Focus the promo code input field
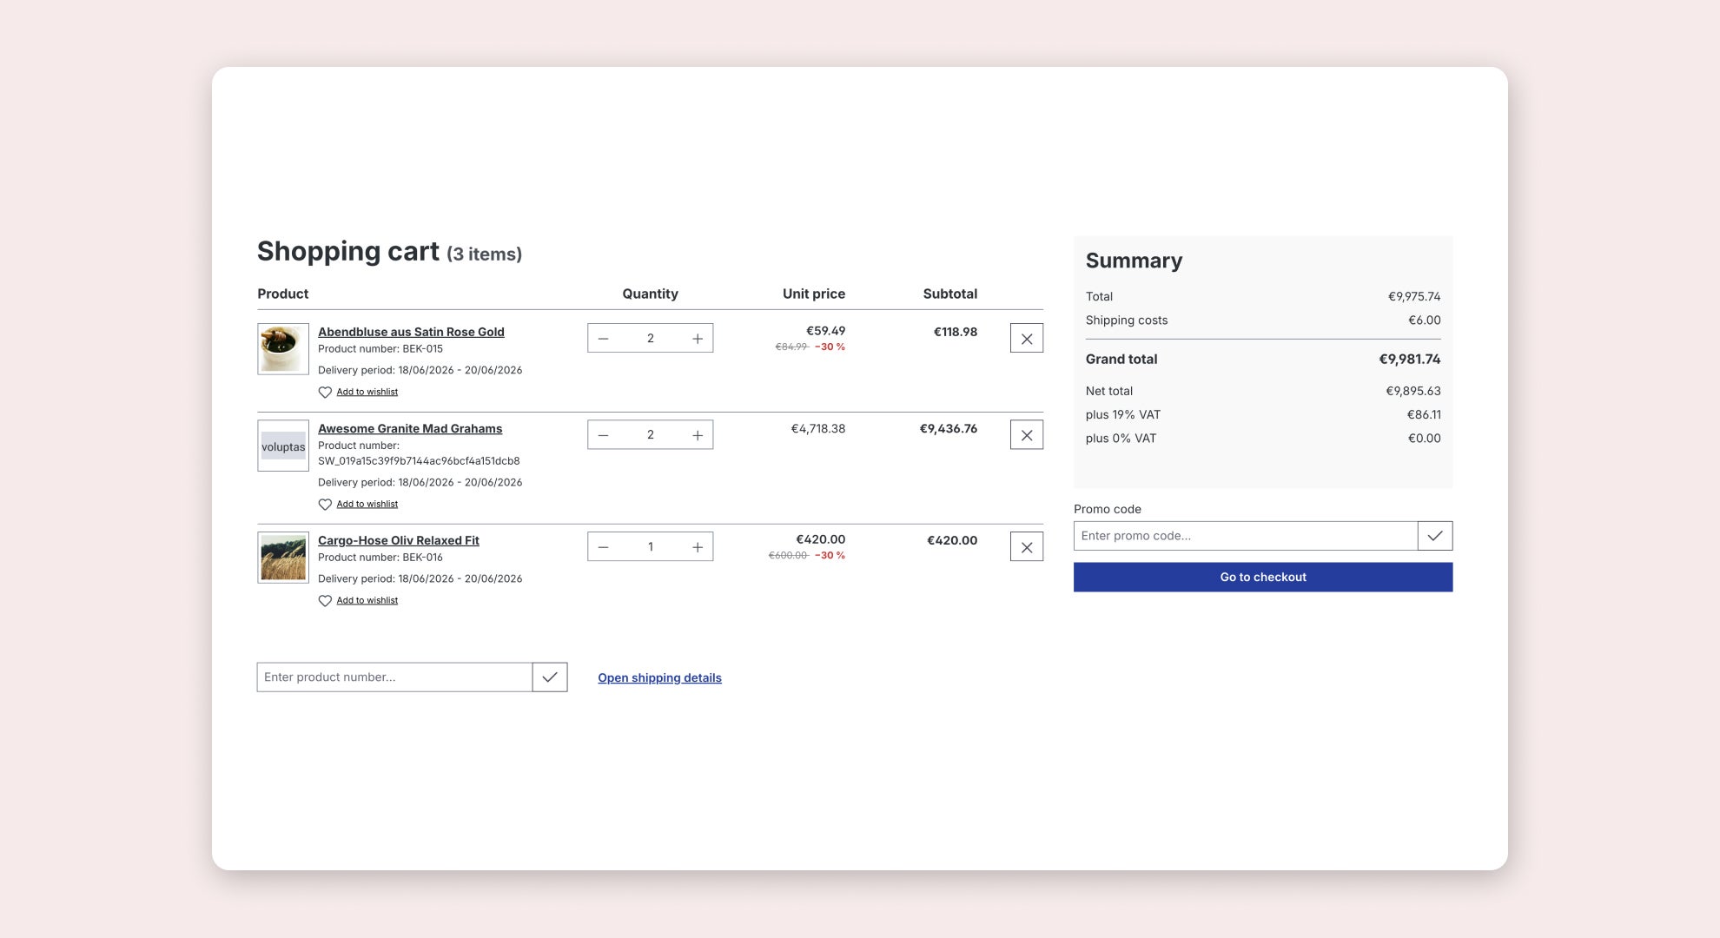The image size is (1720, 938). click(x=1246, y=536)
